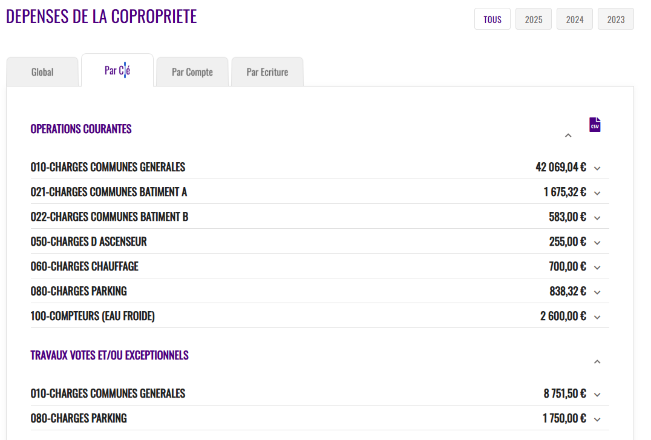651x440 pixels.
Task: Collapse the Operations Courantes section
Action: [568, 136]
